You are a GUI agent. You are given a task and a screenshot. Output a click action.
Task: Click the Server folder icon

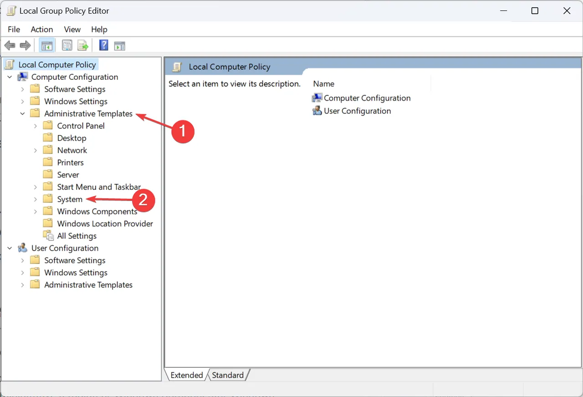coord(48,175)
